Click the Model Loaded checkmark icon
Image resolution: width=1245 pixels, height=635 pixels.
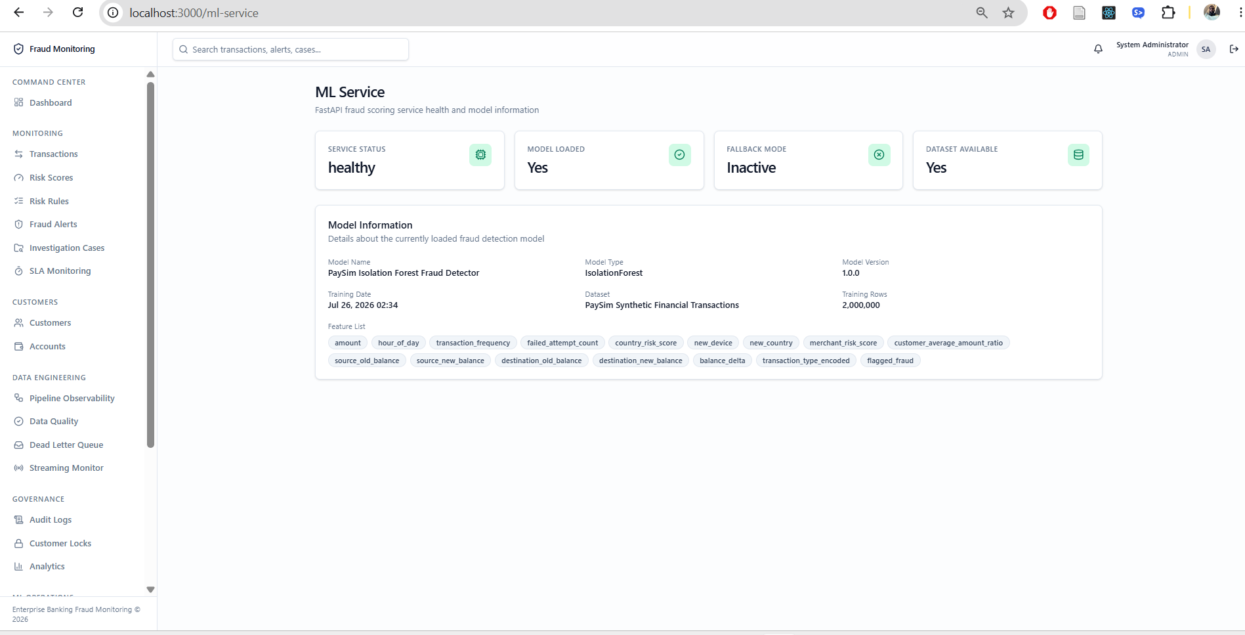tap(679, 155)
